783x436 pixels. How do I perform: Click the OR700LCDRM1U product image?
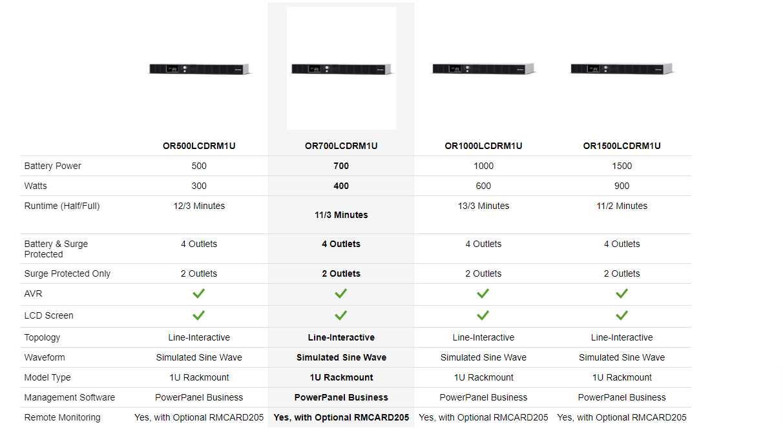click(341, 68)
